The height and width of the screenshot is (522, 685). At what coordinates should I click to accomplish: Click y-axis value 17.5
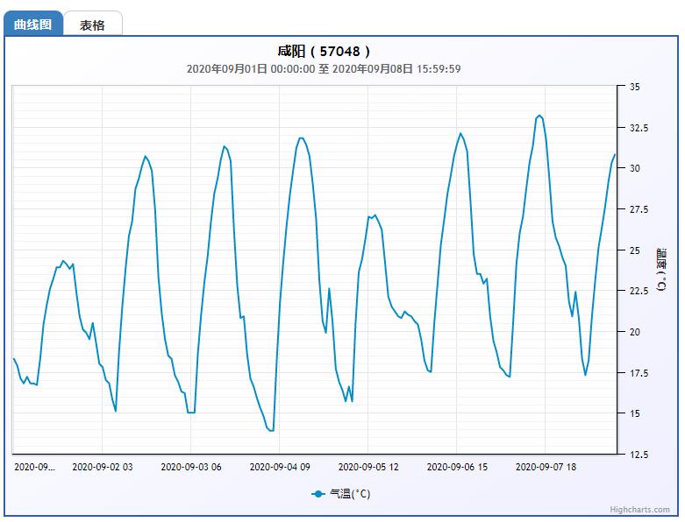click(639, 373)
